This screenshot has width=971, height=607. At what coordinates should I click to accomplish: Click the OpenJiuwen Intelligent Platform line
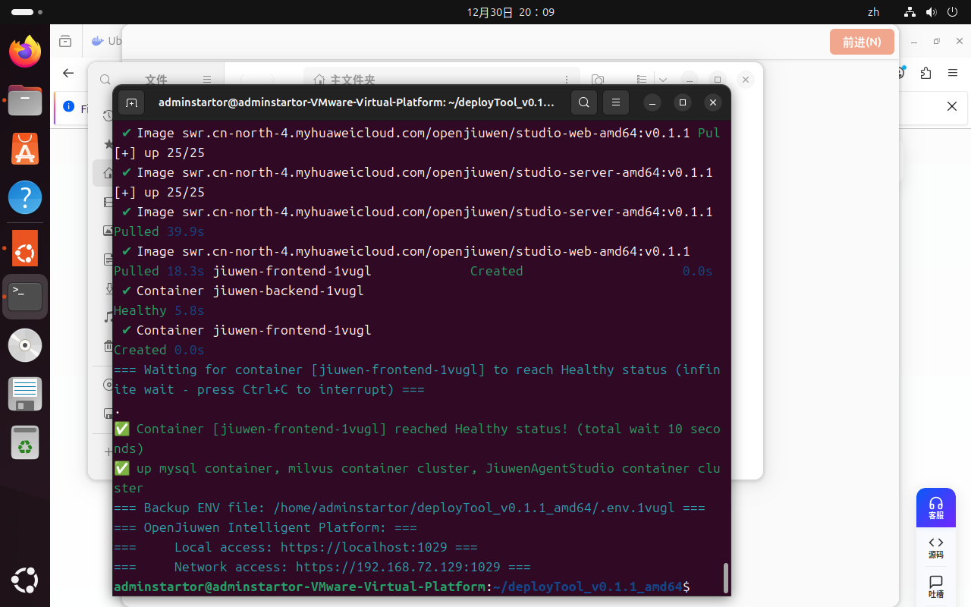pos(266,527)
